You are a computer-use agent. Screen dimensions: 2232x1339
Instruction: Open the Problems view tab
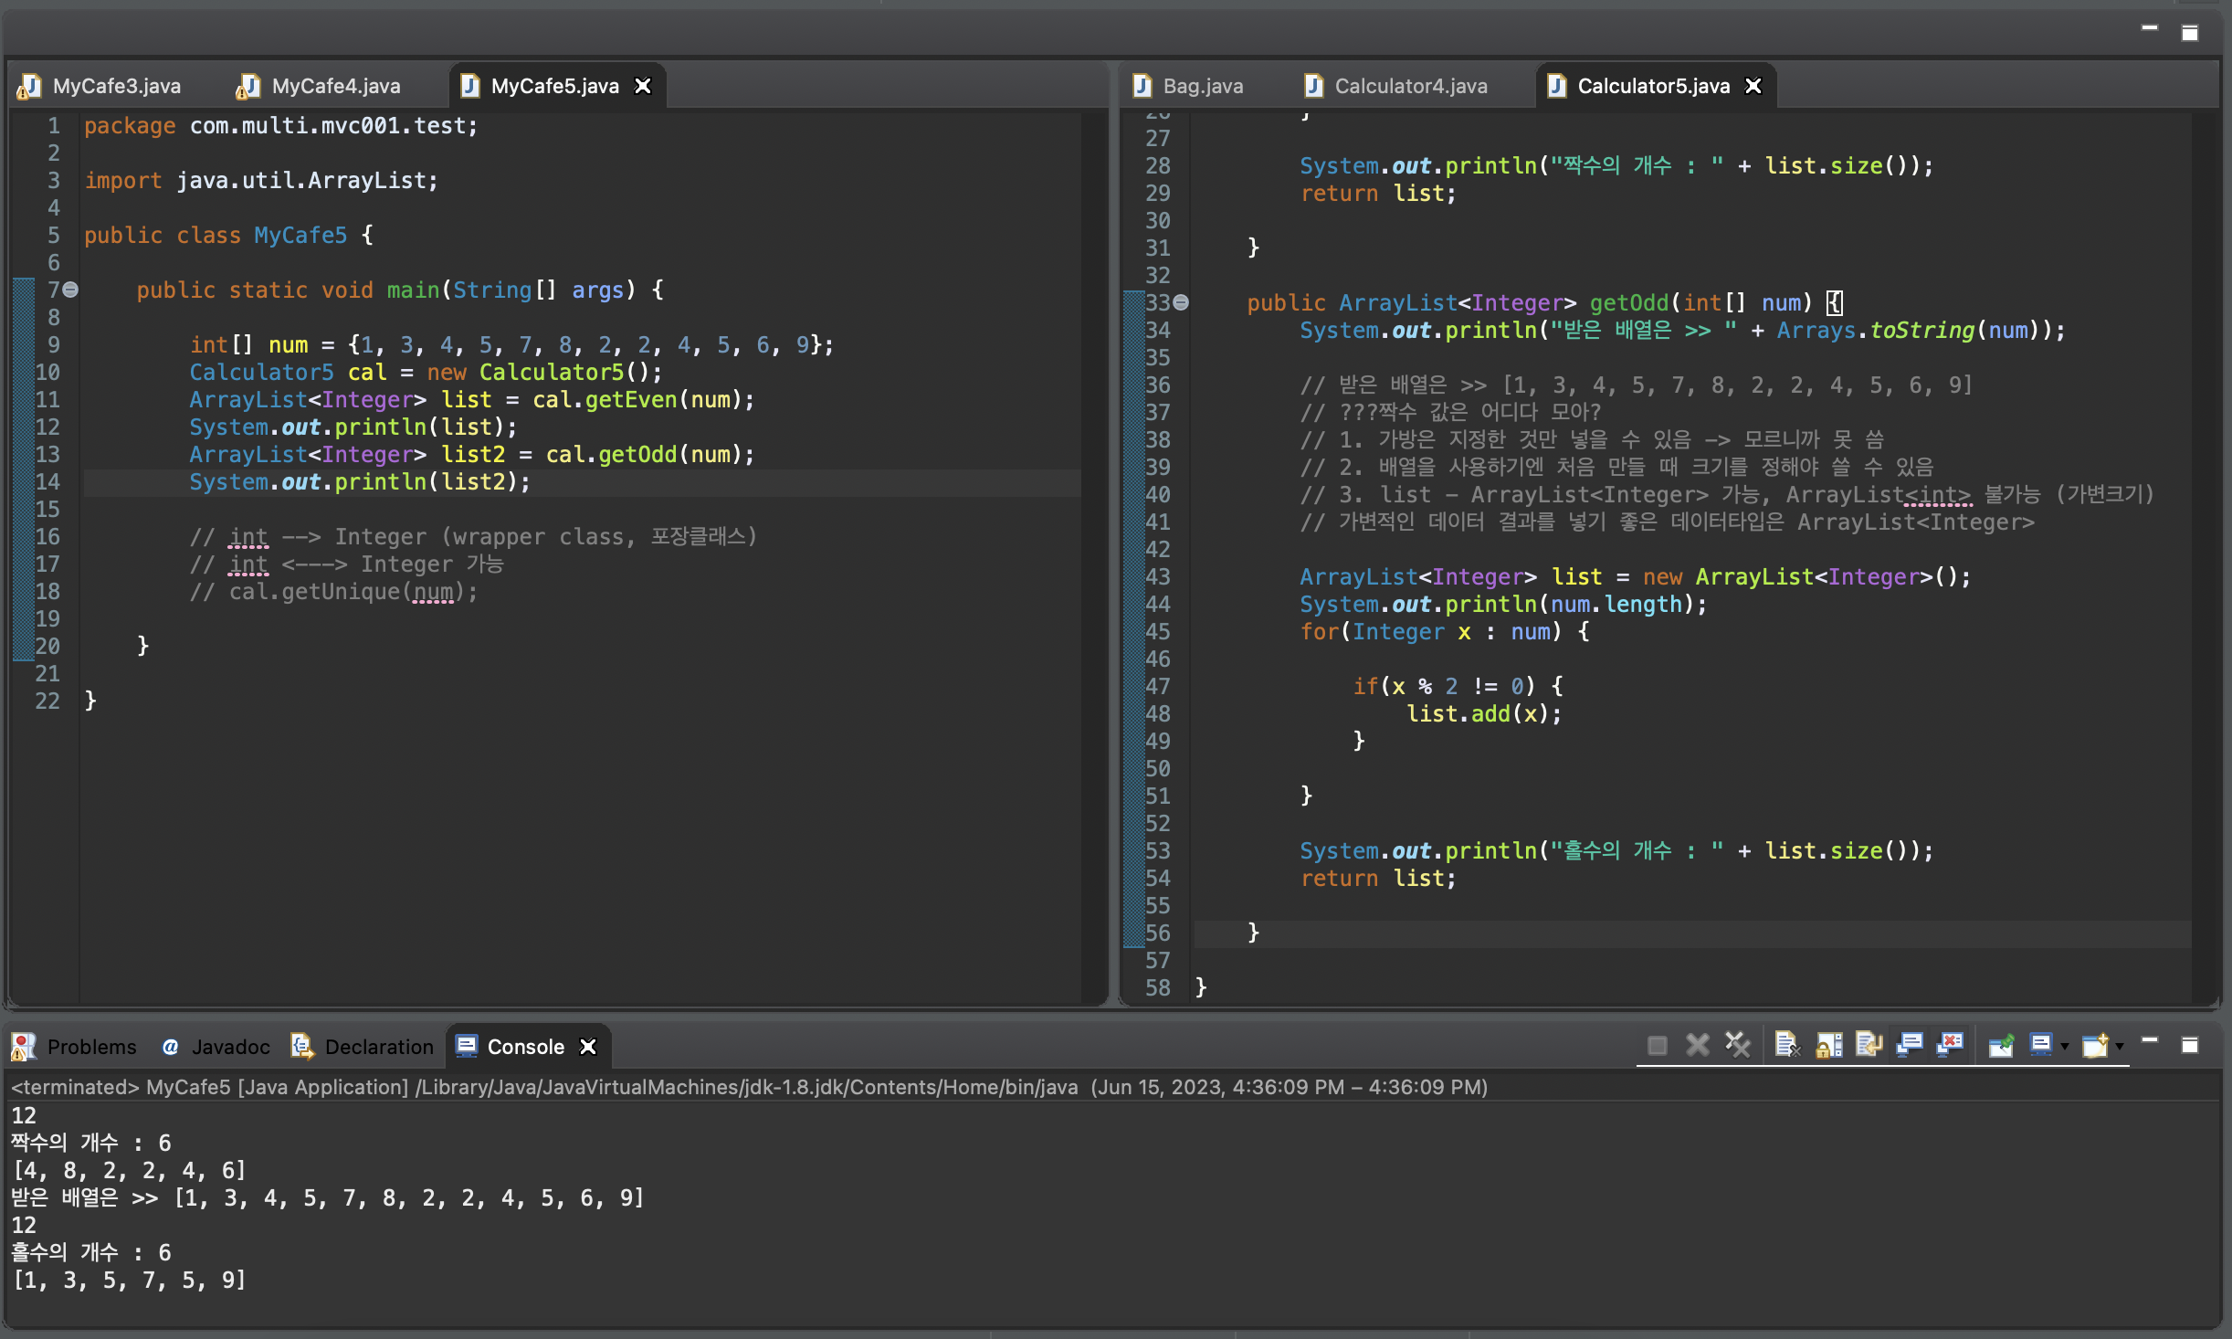pos(90,1047)
